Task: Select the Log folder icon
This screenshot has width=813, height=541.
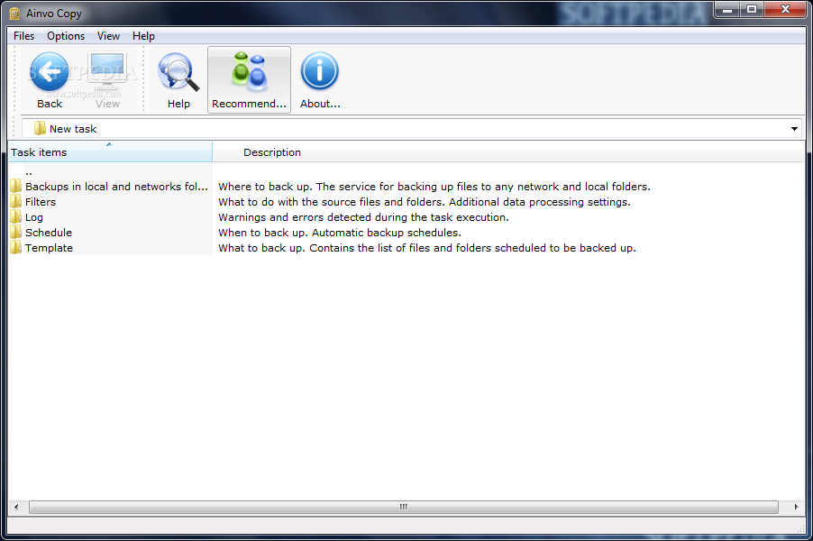Action: tap(16, 216)
